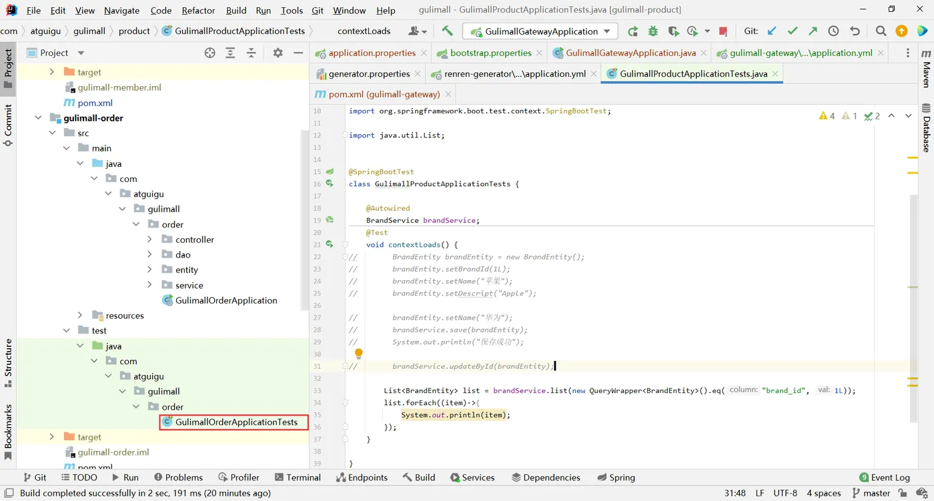Rollback changes using the undo arrow icon
Screen dimensions: 934x501
[855, 31]
